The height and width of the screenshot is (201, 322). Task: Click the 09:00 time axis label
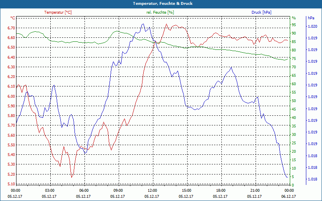118,190
